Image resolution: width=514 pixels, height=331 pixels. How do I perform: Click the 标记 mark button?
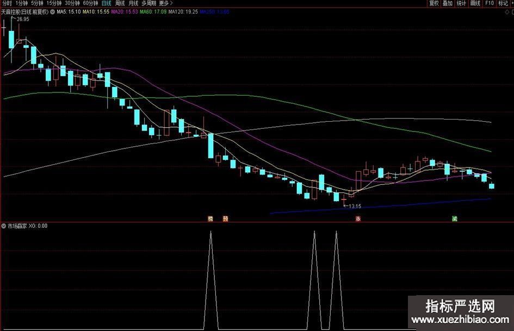click(x=503, y=3)
